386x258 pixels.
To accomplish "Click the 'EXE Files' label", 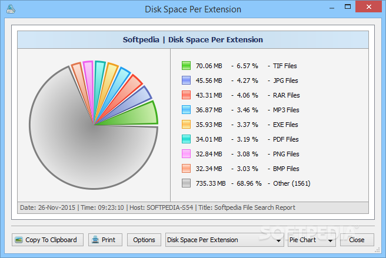I will [285, 125].
